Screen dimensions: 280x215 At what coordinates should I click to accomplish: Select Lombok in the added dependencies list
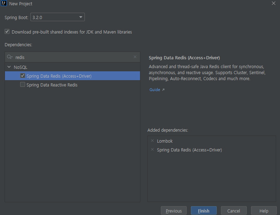click(x=165, y=141)
